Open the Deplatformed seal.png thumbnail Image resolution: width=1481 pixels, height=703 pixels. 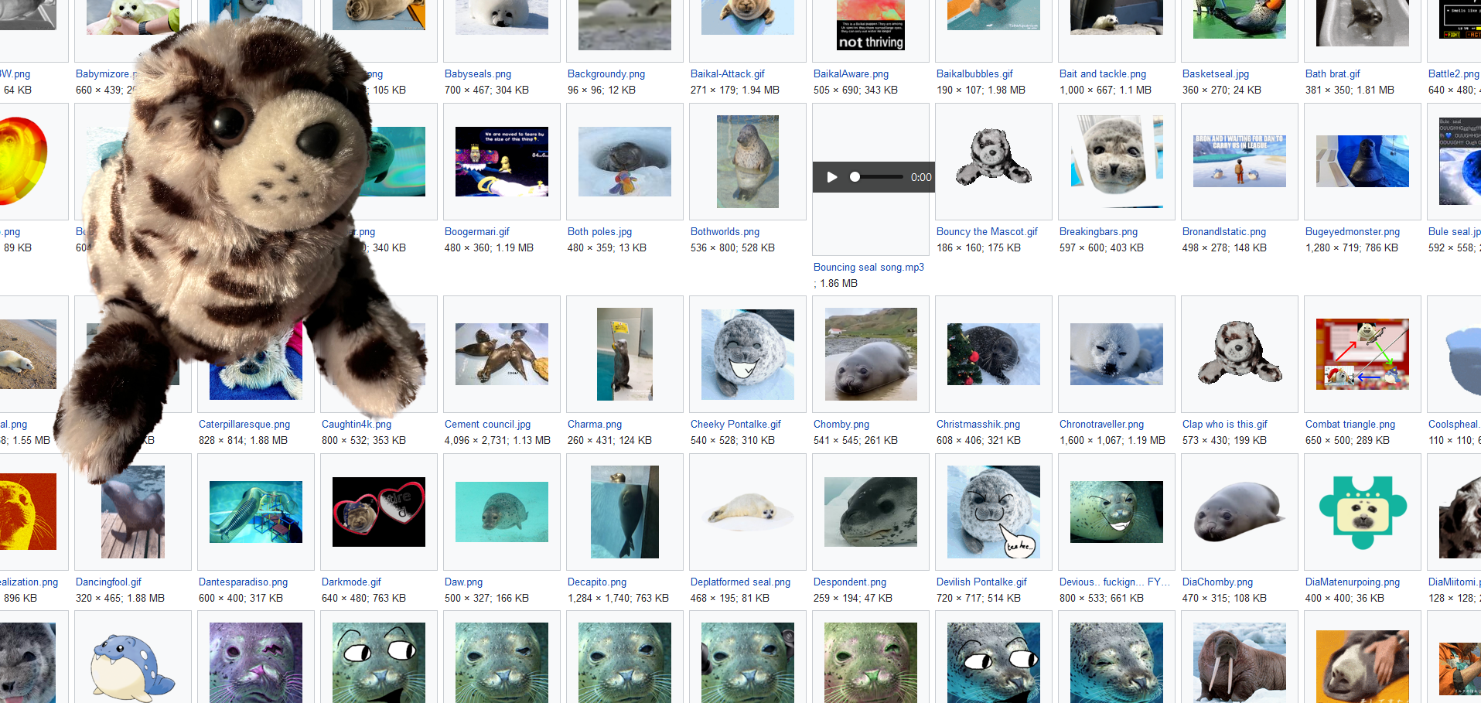pyautogui.click(x=747, y=512)
